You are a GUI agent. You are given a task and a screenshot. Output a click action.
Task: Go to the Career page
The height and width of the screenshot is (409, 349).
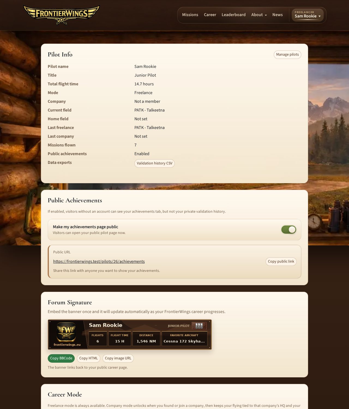click(x=210, y=15)
